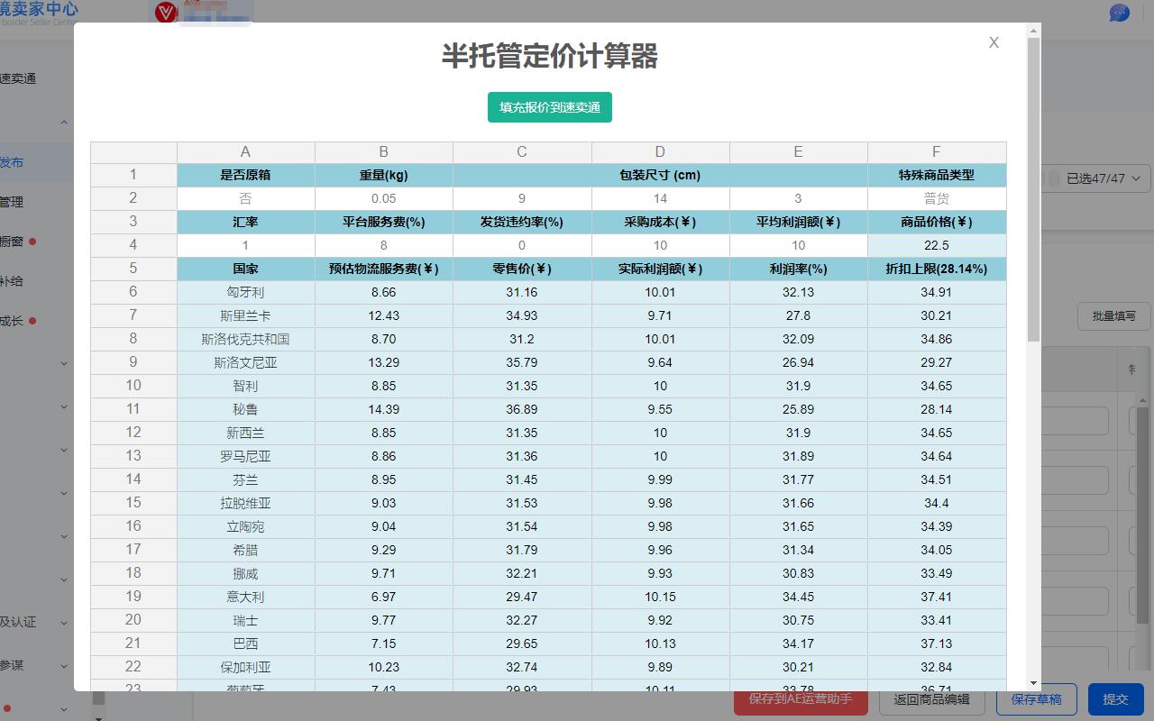The width and height of the screenshot is (1154, 721).
Task: Click the red 保存到AE运营助手 button
Action: [801, 699]
